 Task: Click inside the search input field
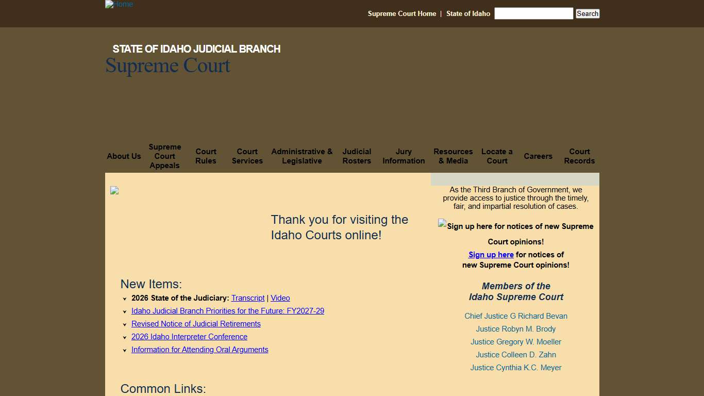pos(533,13)
